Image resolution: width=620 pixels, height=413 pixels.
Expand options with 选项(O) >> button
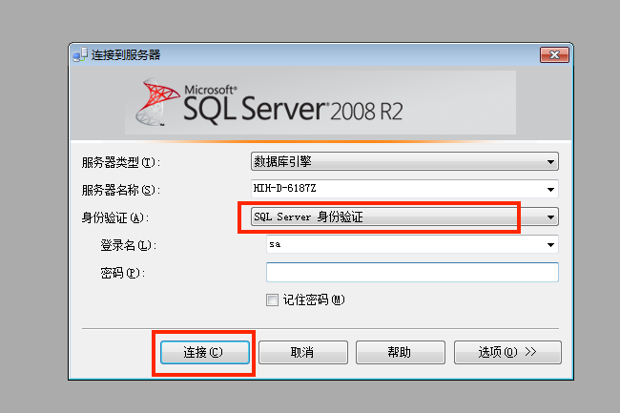pos(507,352)
